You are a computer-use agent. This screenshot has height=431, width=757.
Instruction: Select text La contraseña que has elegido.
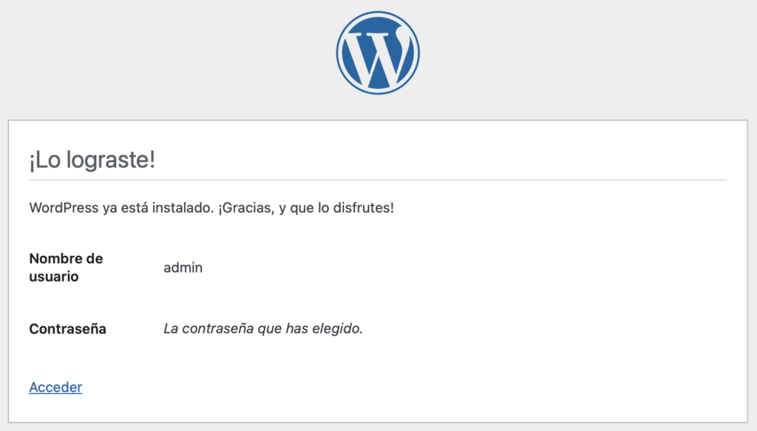pyautogui.click(x=263, y=329)
